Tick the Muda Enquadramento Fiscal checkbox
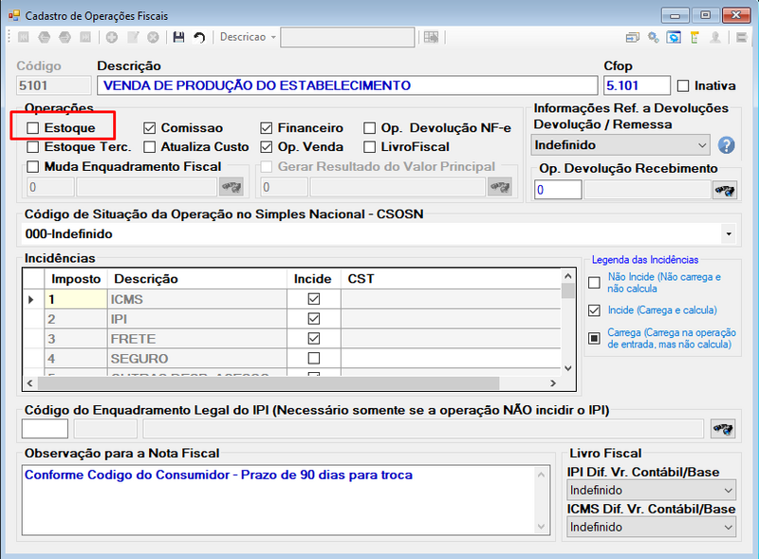Image resolution: width=759 pixels, height=559 pixels. click(33, 167)
